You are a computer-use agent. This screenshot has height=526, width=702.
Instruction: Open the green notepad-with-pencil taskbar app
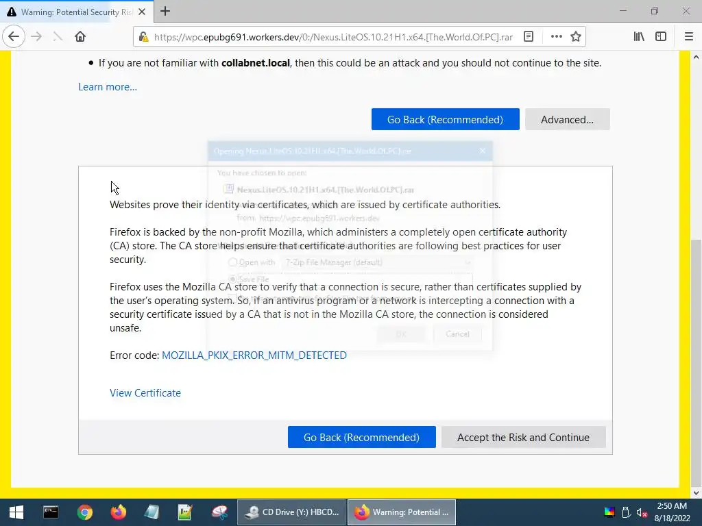185,512
